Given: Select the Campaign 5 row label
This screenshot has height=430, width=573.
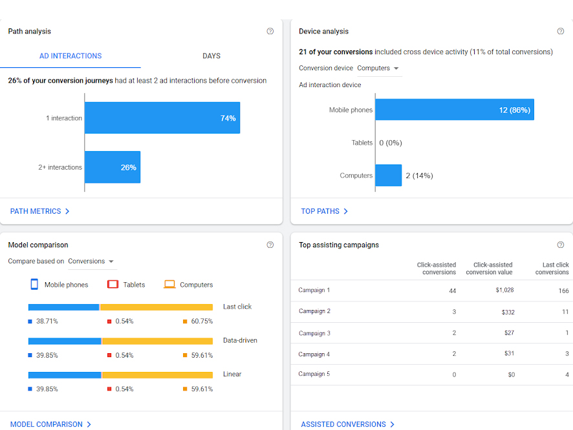Looking at the screenshot, I should pyautogui.click(x=314, y=374).
